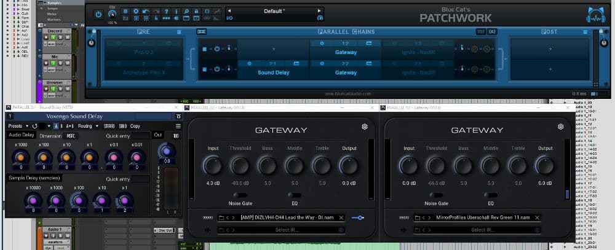Screen dimensions: 615x250
Task: Add a plugin to empty slot in first chain
Action: pos(274,49)
